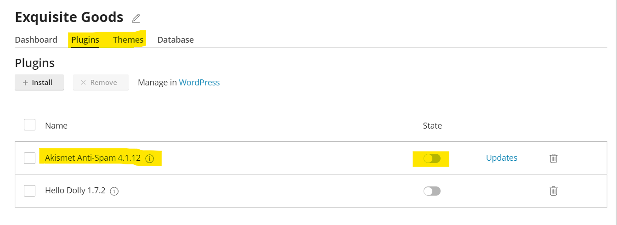Click the Install button
Image resolution: width=617 pixels, height=225 pixels.
(40, 83)
